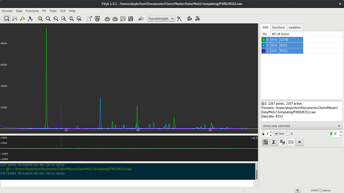This screenshot has height=193, width=344.
Task: Open the PseudoVoigtA function type dropdown
Action: (x=161, y=19)
